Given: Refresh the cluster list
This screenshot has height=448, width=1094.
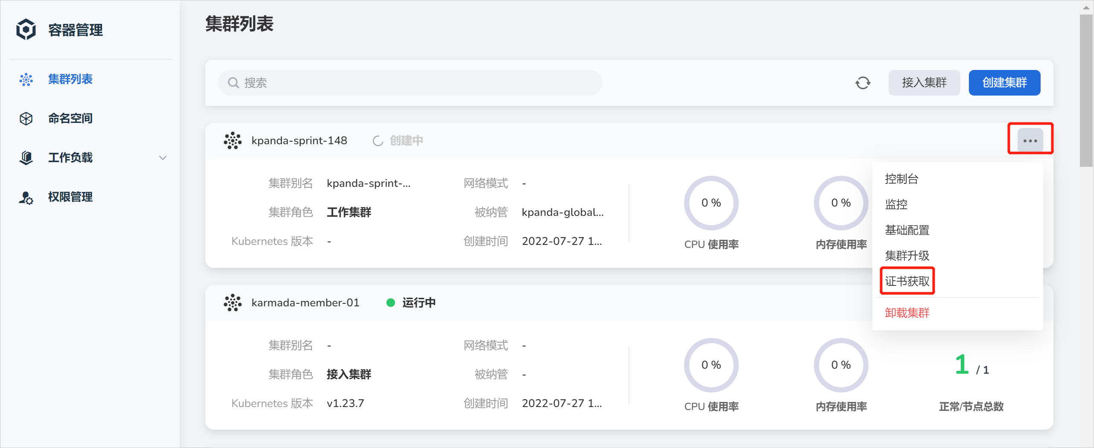Looking at the screenshot, I should [x=863, y=83].
